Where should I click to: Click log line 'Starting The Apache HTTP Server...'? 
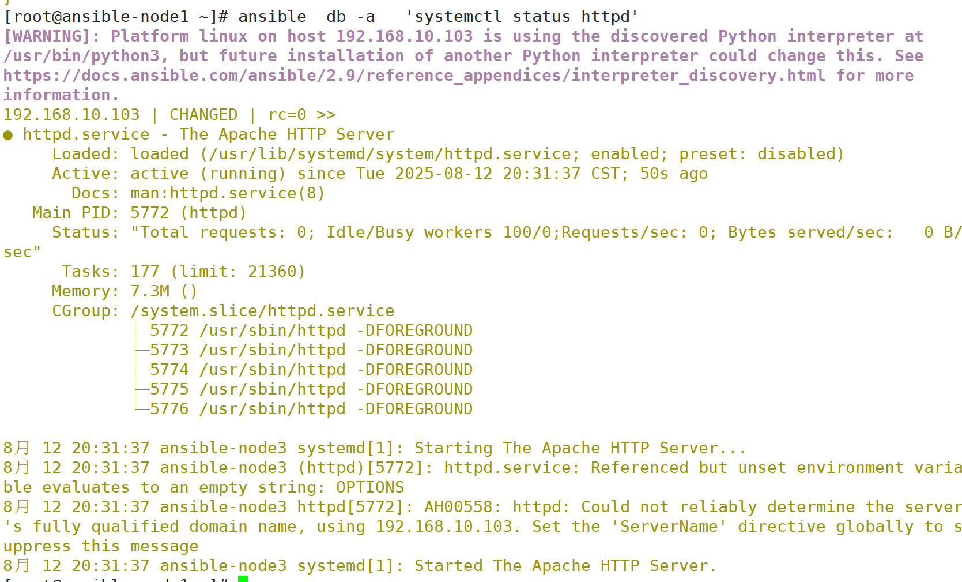coord(375,448)
